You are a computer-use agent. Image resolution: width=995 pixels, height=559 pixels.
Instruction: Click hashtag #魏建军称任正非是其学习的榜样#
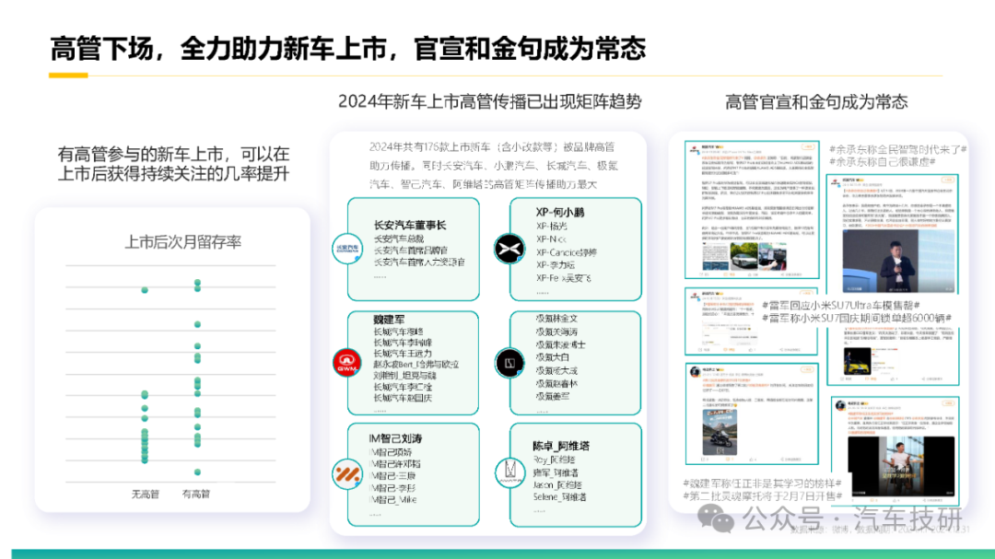pyautogui.click(x=762, y=483)
